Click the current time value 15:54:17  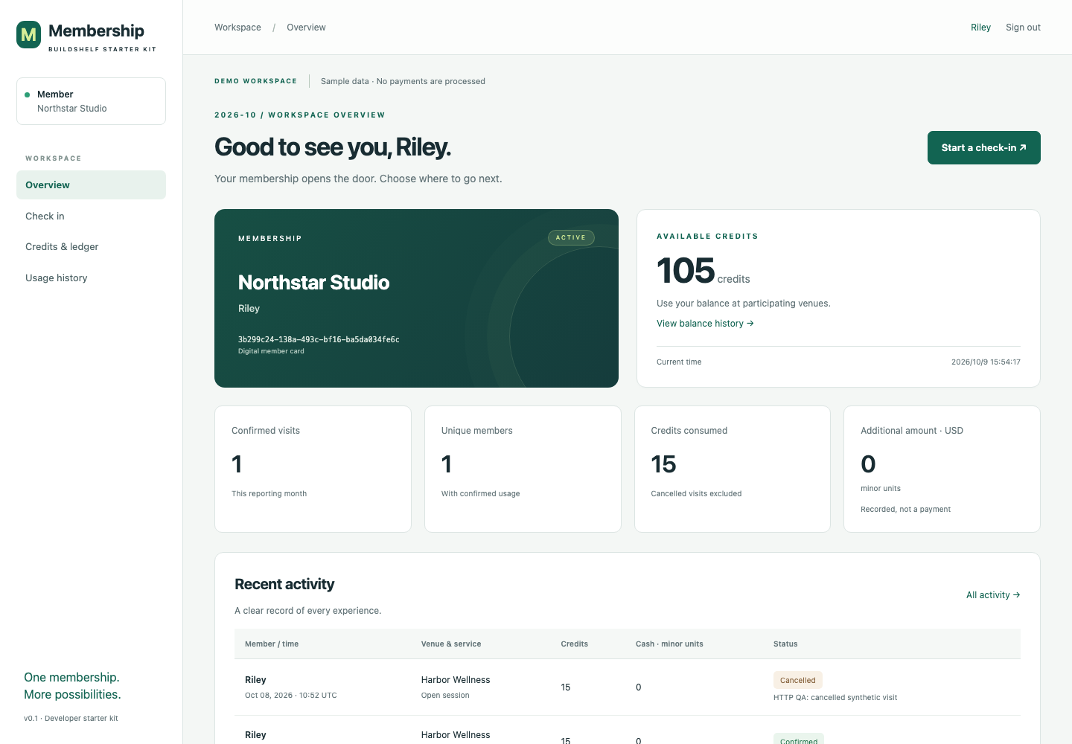click(x=986, y=362)
